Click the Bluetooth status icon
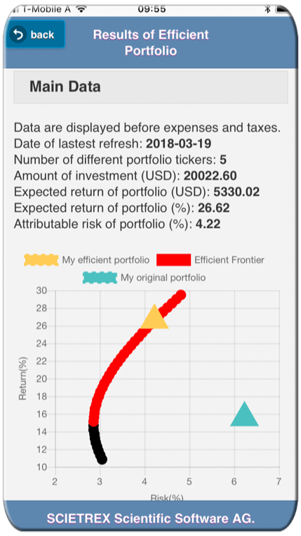Image resolution: width=301 pixels, height=536 pixels. 267,9
